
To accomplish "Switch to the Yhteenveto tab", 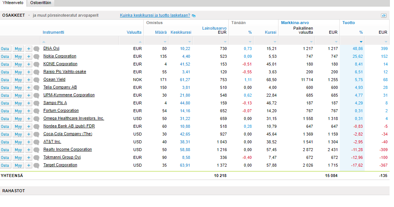I will (13, 3).
